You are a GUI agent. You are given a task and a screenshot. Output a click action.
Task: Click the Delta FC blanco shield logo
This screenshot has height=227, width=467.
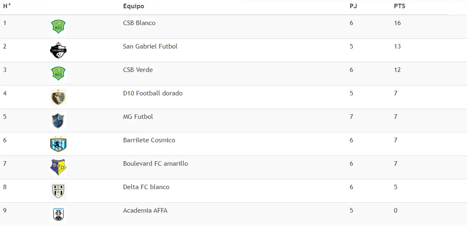point(58,191)
